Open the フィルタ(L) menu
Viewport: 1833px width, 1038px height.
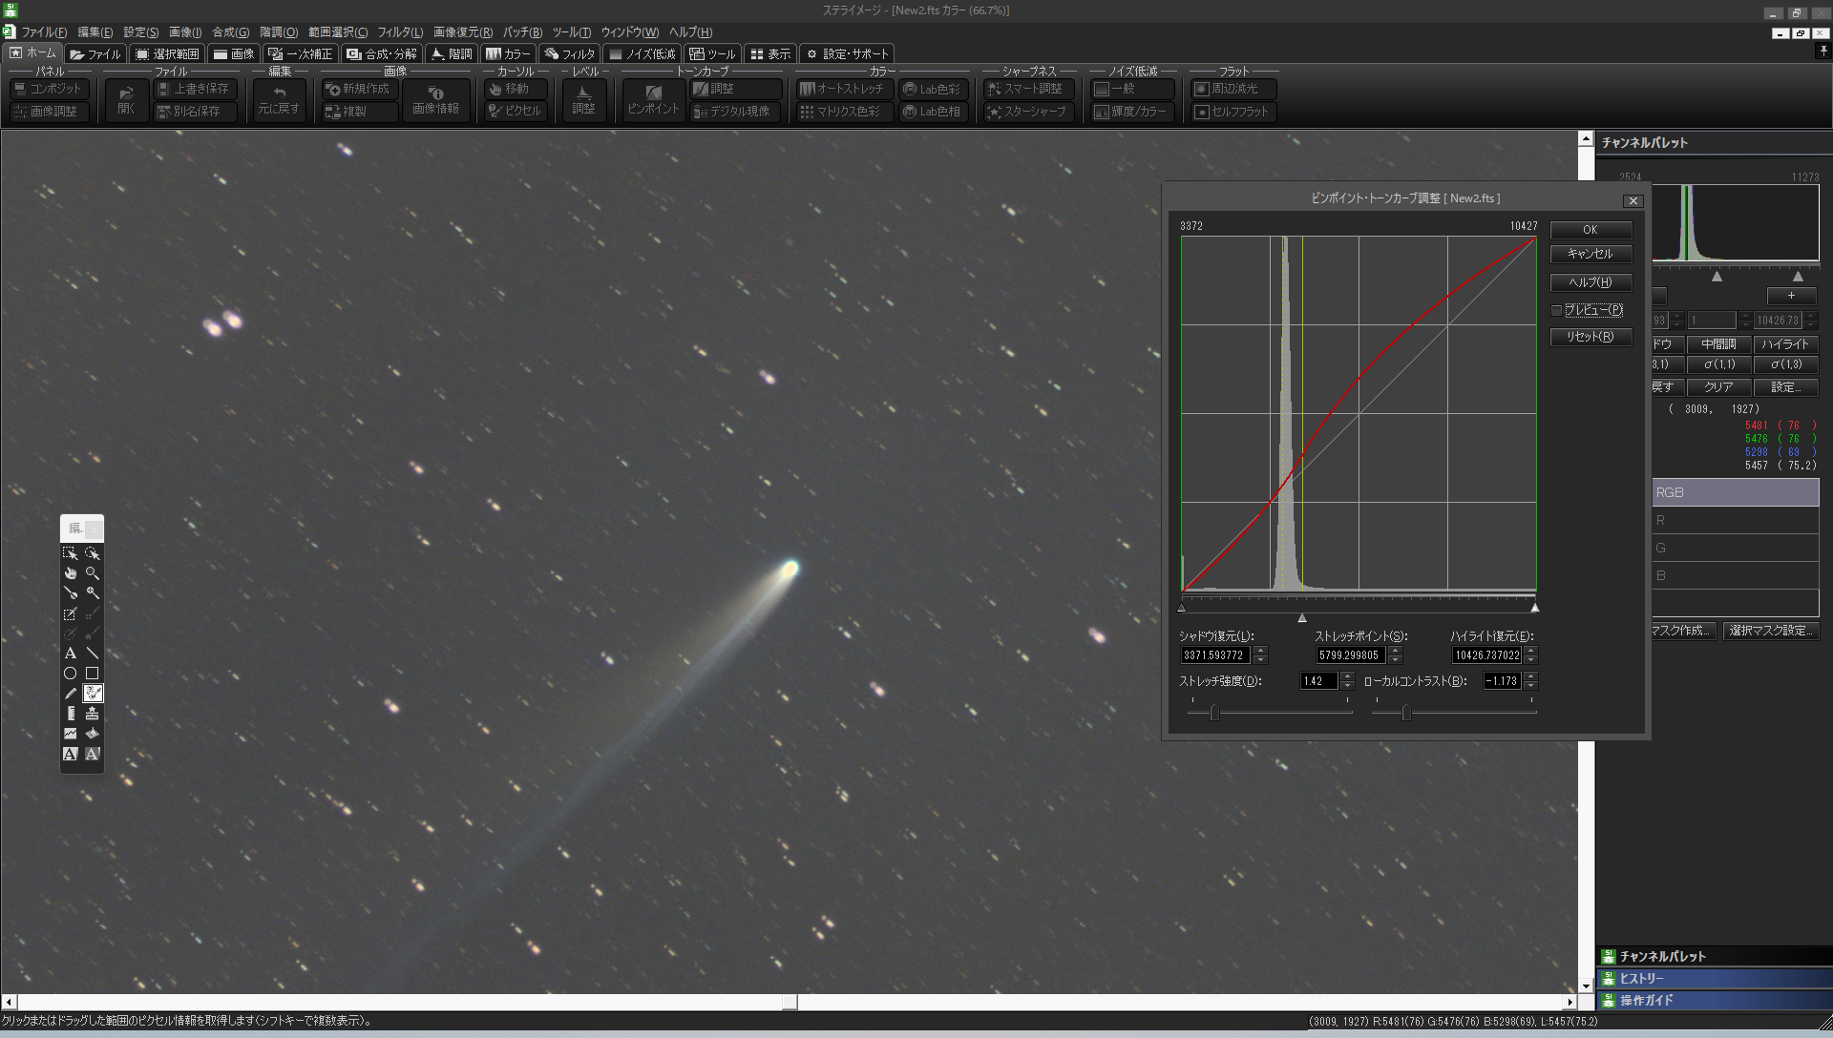399,31
